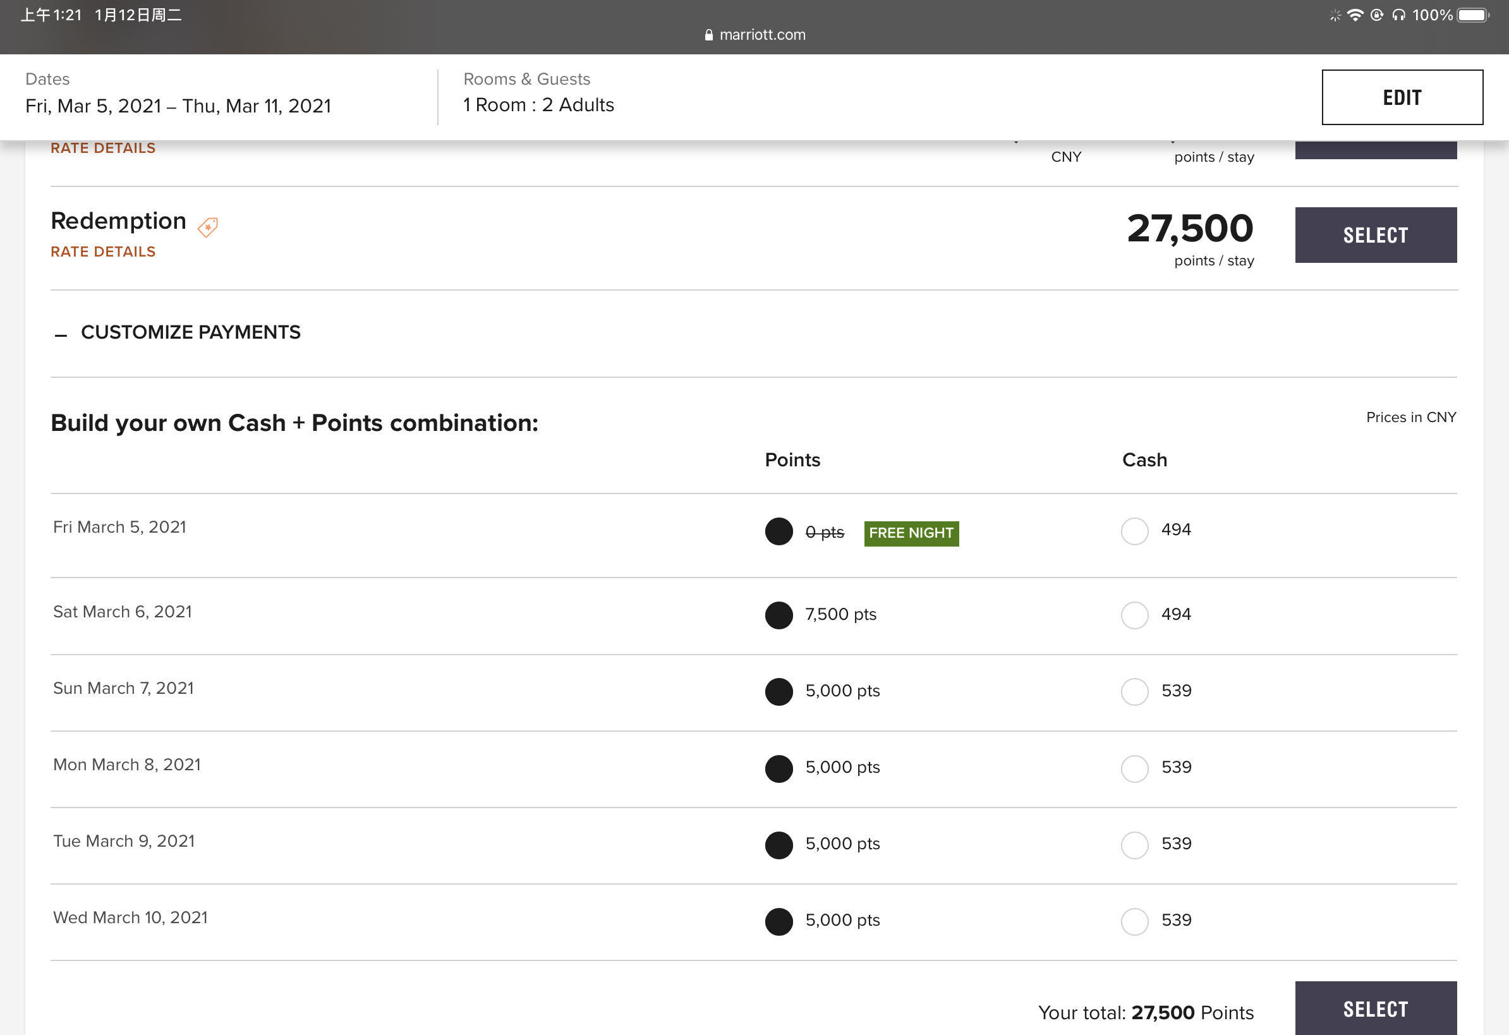The height and width of the screenshot is (1035, 1509).
Task: Click the Redemption rate title
Action: pos(119,221)
